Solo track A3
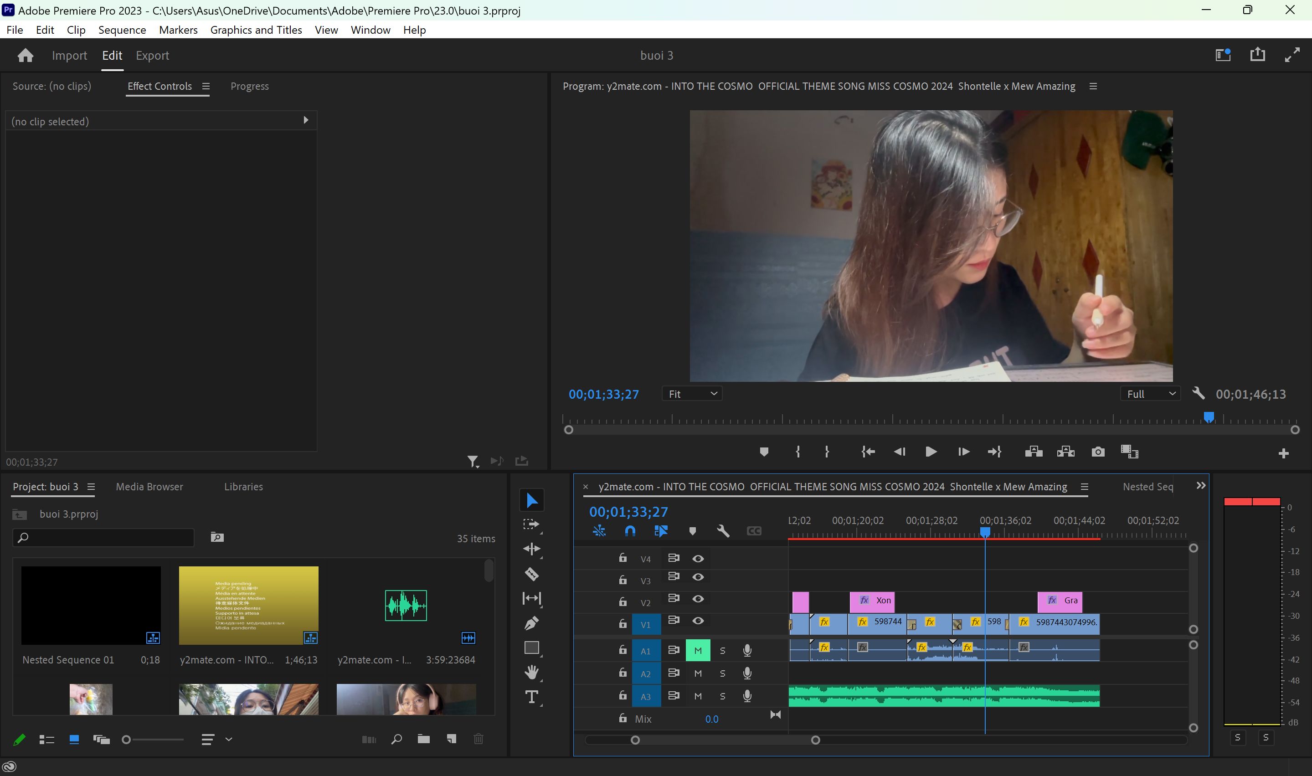Viewport: 1312px width, 776px height. [722, 696]
